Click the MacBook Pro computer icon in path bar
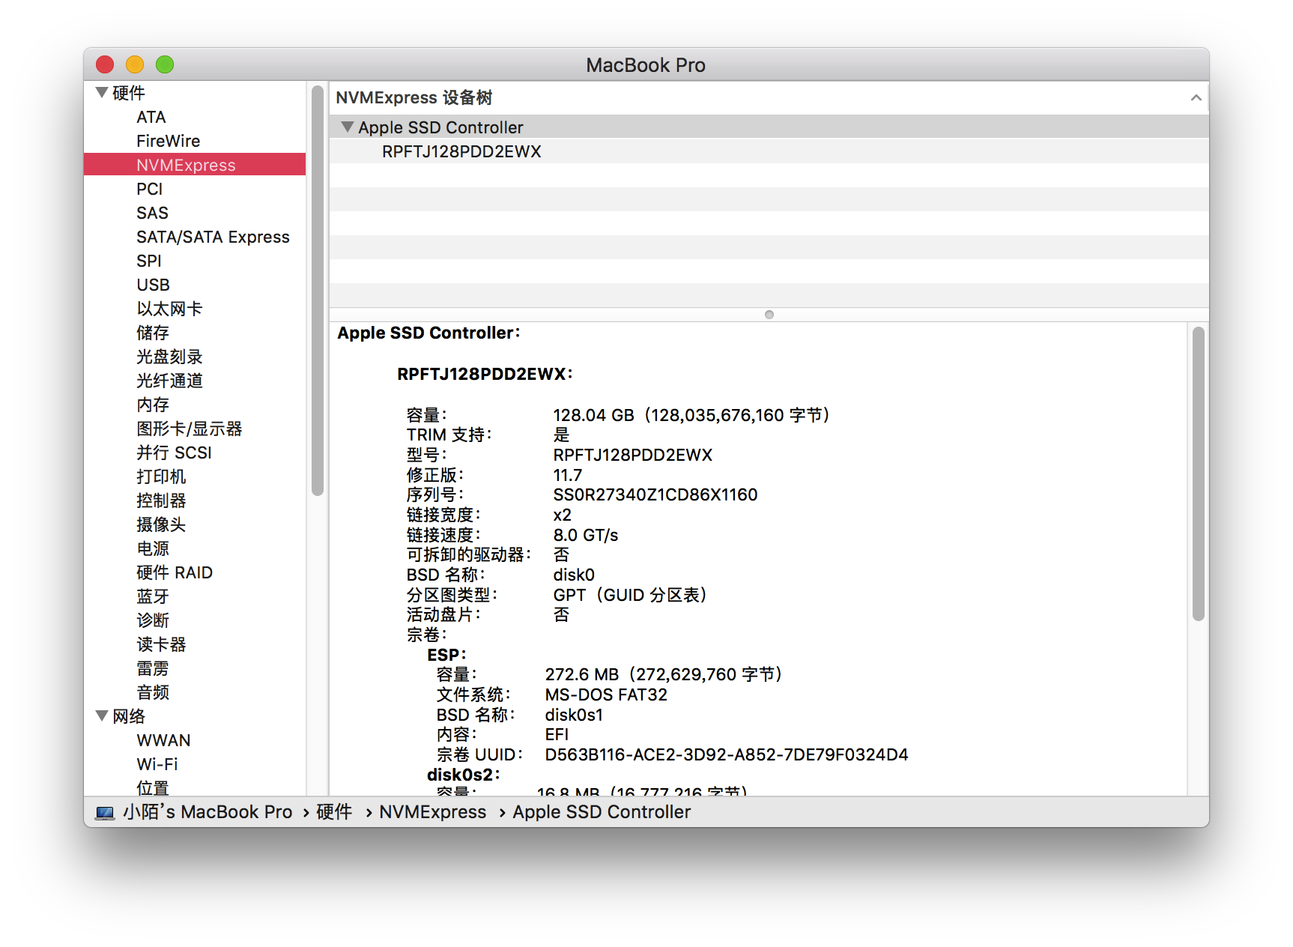The image size is (1293, 947). point(105,813)
